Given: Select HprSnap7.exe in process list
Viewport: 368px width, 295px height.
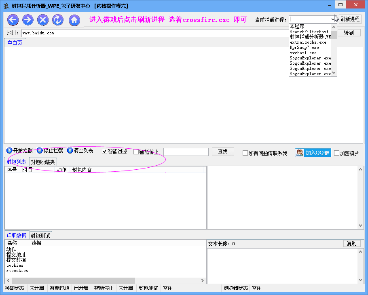Looking at the screenshot, I should pyautogui.click(x=310, y=47).
